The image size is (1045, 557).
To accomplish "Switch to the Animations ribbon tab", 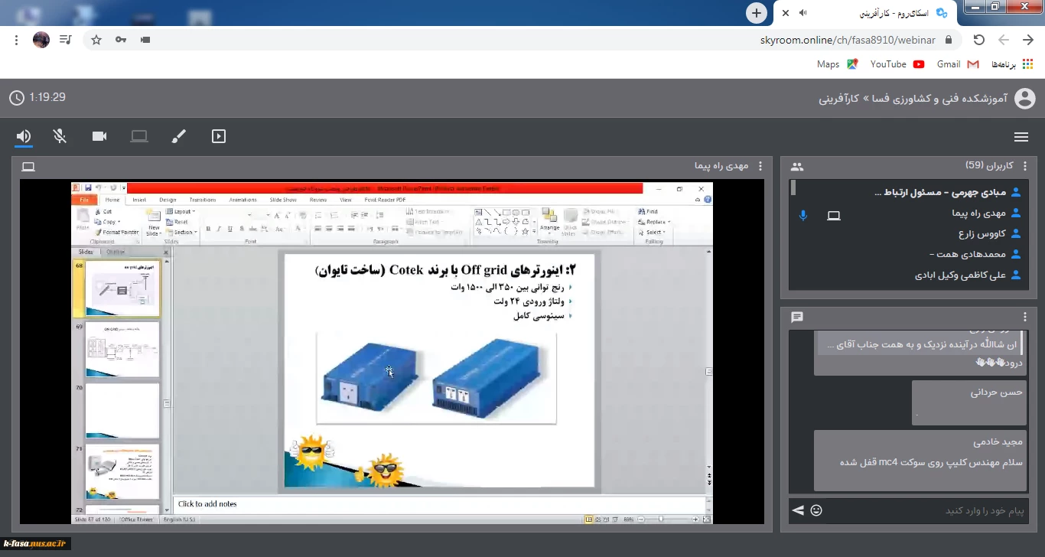I will (x=243, y=200).
